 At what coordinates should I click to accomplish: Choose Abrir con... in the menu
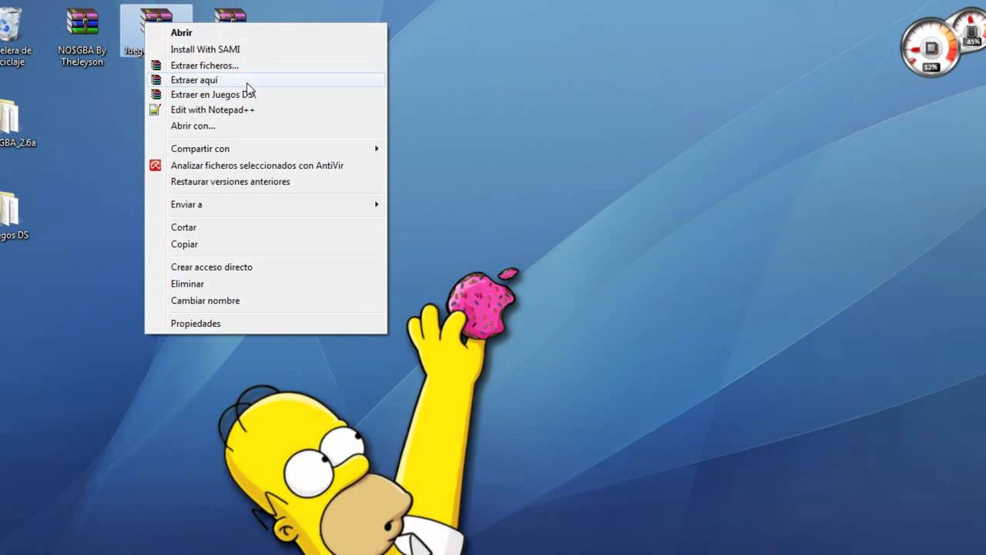[x=266, y=126]
